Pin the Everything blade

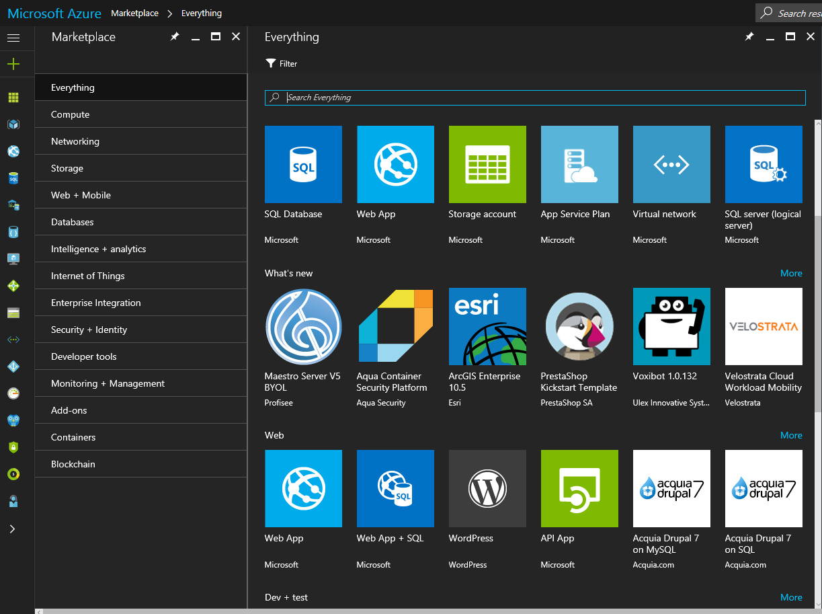(749, 37)
